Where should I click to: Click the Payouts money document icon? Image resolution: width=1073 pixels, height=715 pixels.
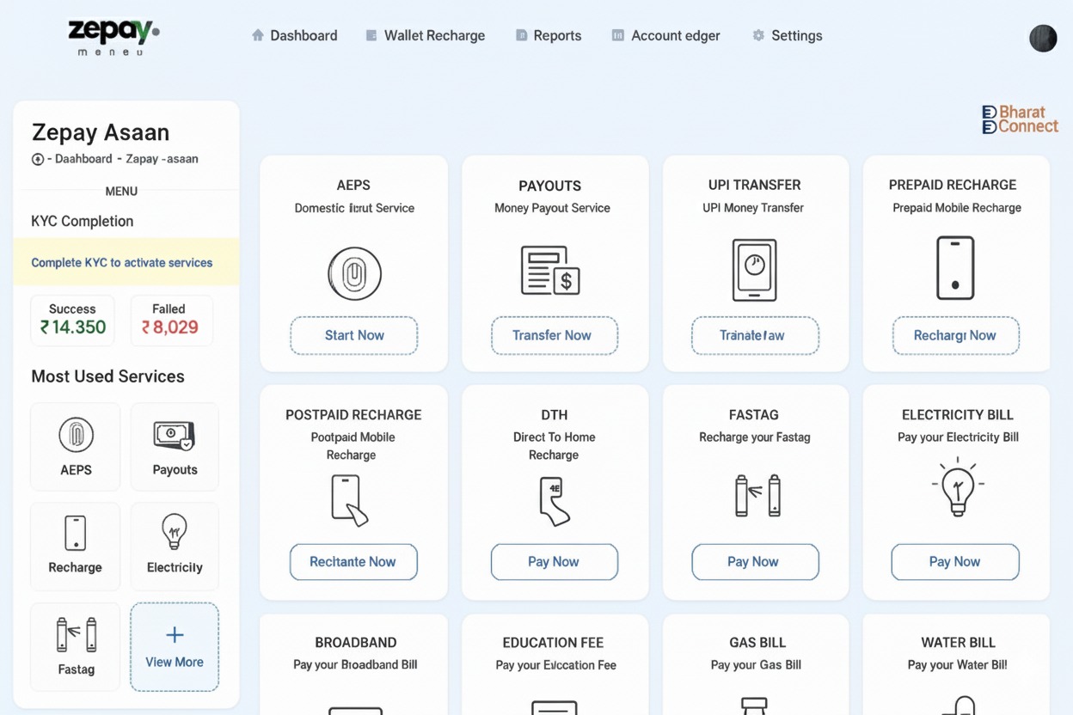pyautogui.click(x=550, y=271)
